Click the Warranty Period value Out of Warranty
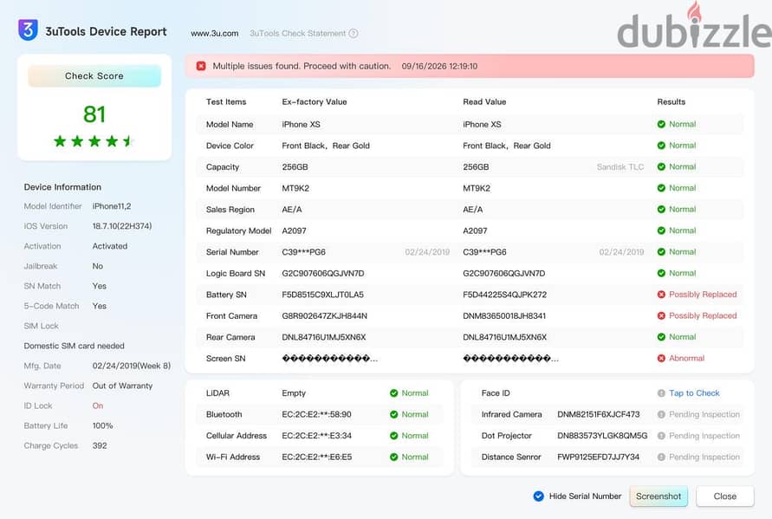The width and height of the screenshot is (772, 519). coord(122,386)
